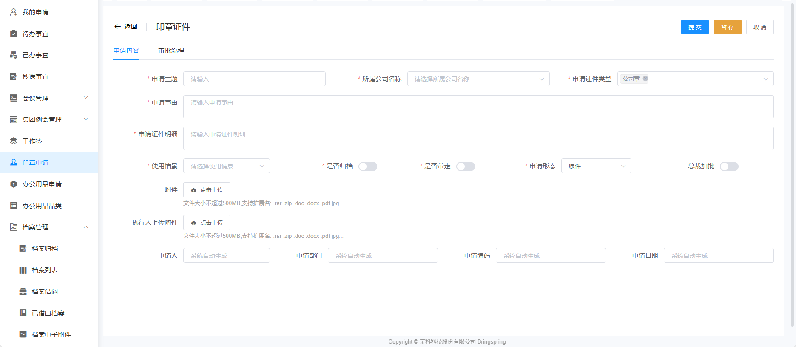Click the 工作签 layers icon
The image size is (796, 347).
(x=14, y=141)
